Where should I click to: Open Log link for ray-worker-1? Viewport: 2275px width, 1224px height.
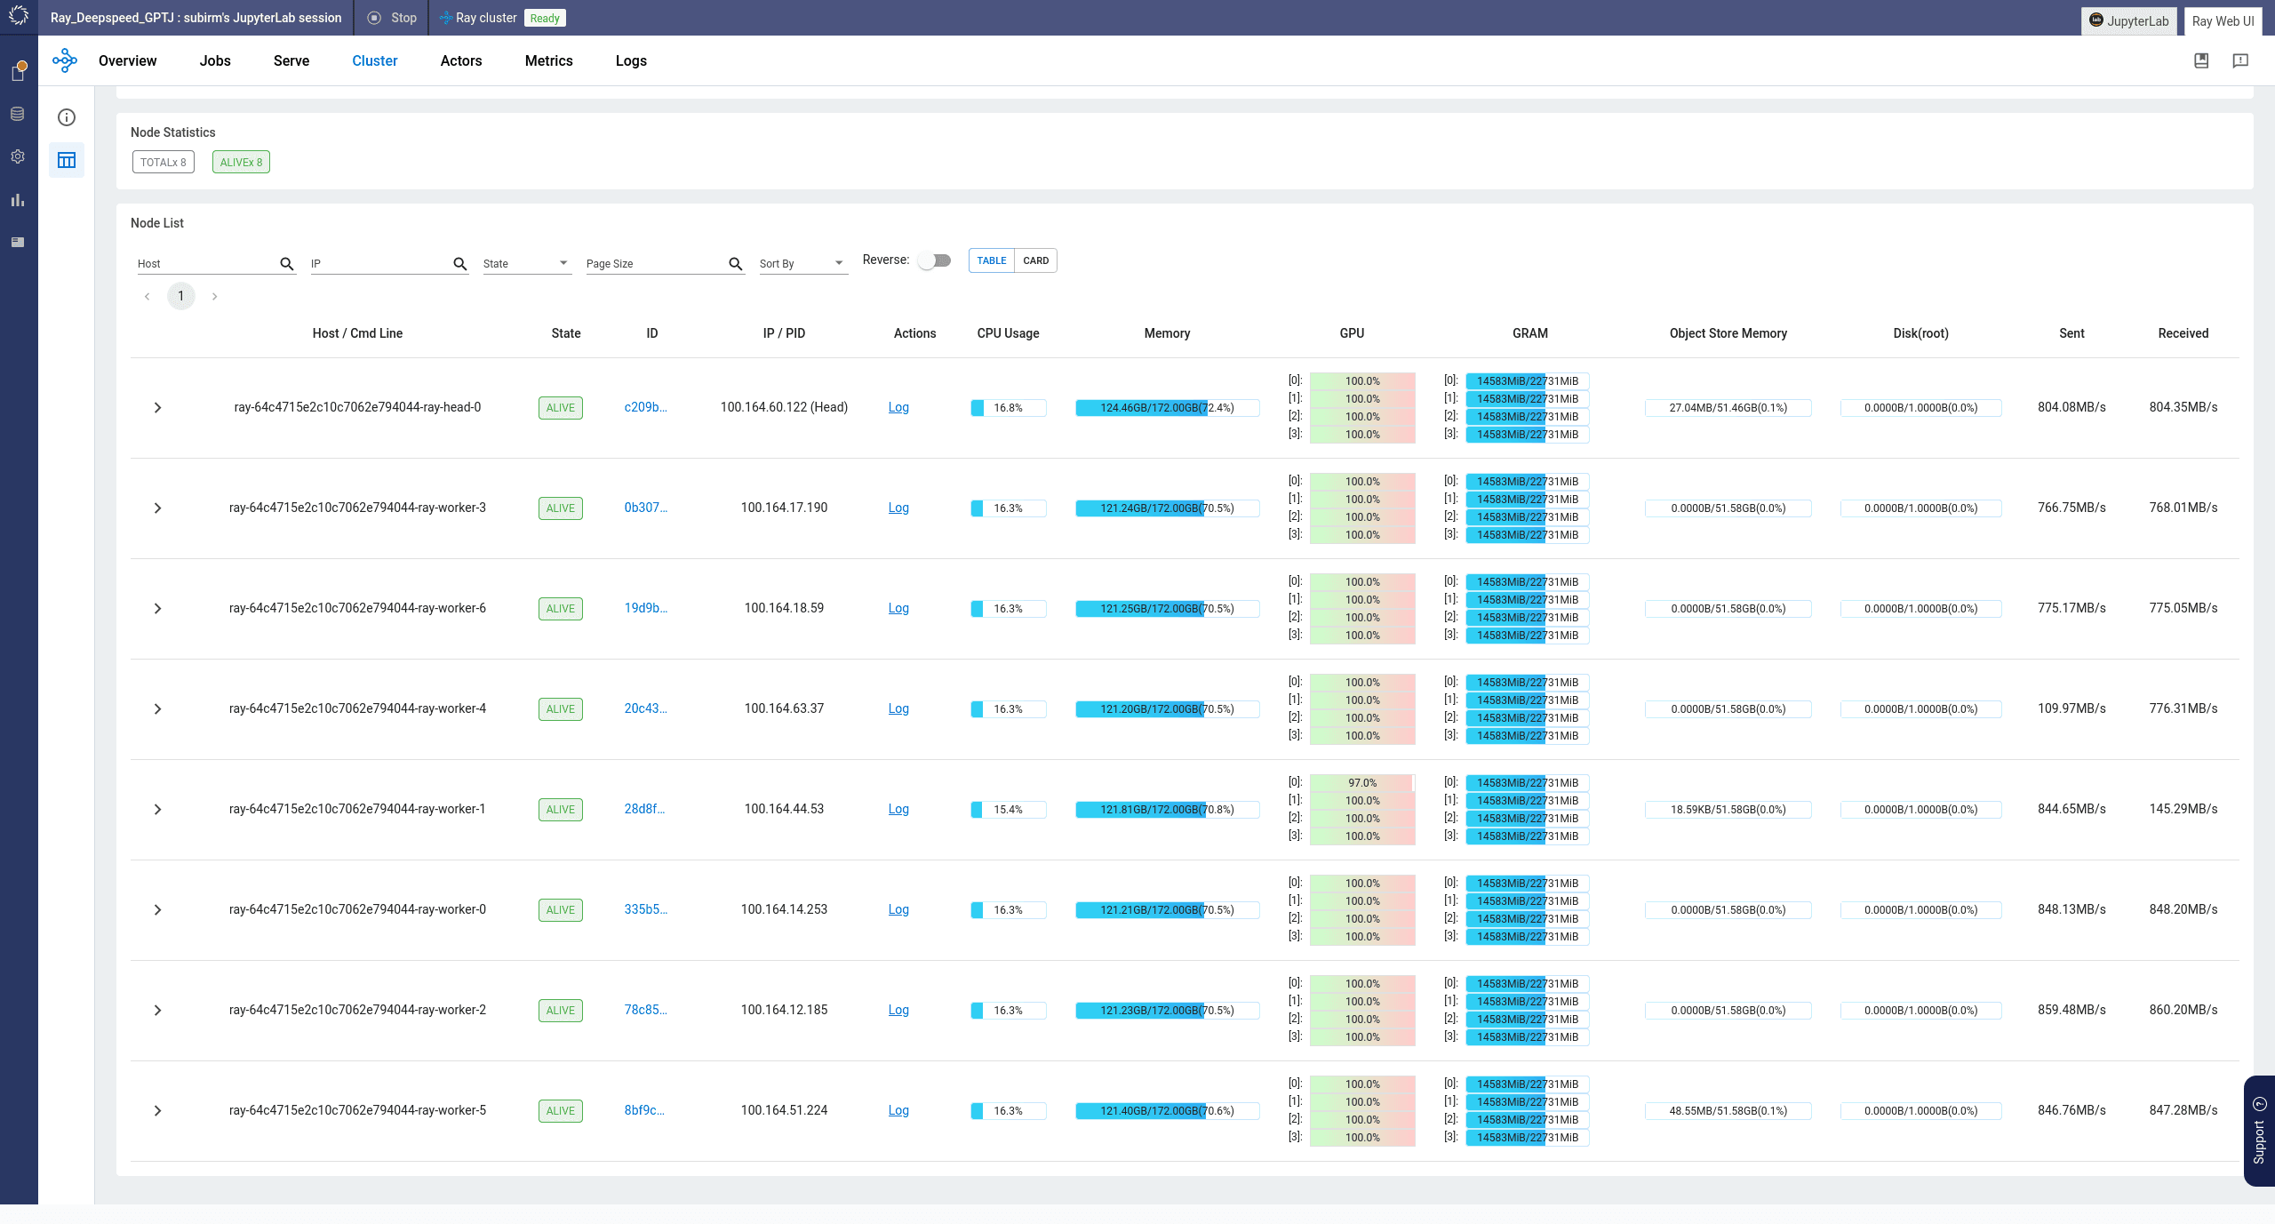click(x=898, y=809)
